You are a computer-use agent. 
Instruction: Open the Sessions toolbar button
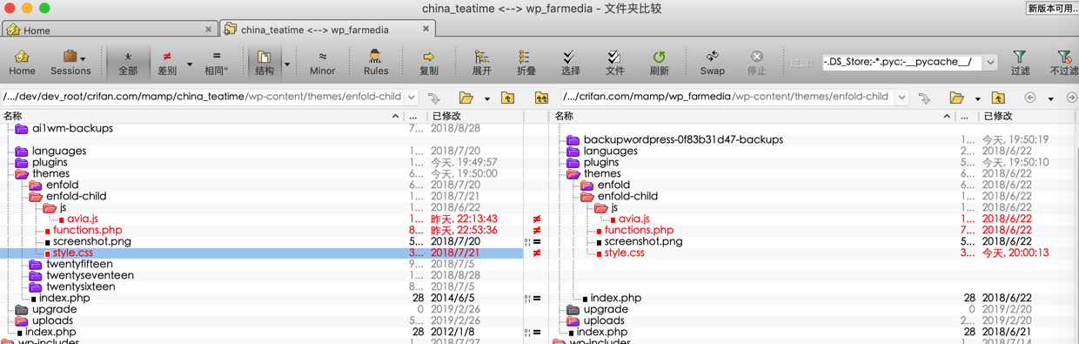[70, 62]
